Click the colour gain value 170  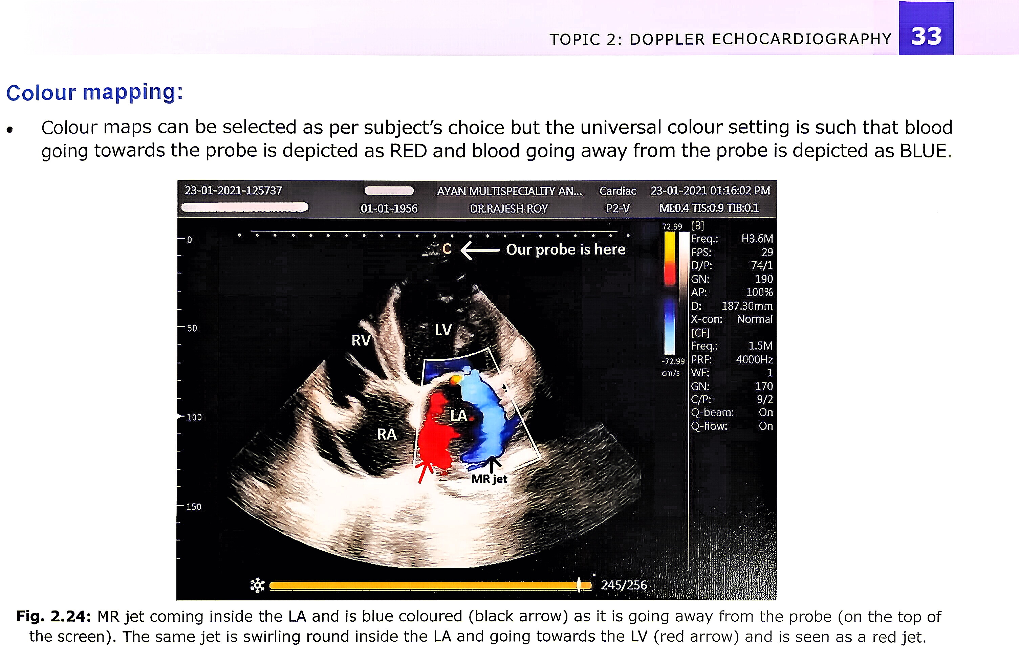point(764,386)
